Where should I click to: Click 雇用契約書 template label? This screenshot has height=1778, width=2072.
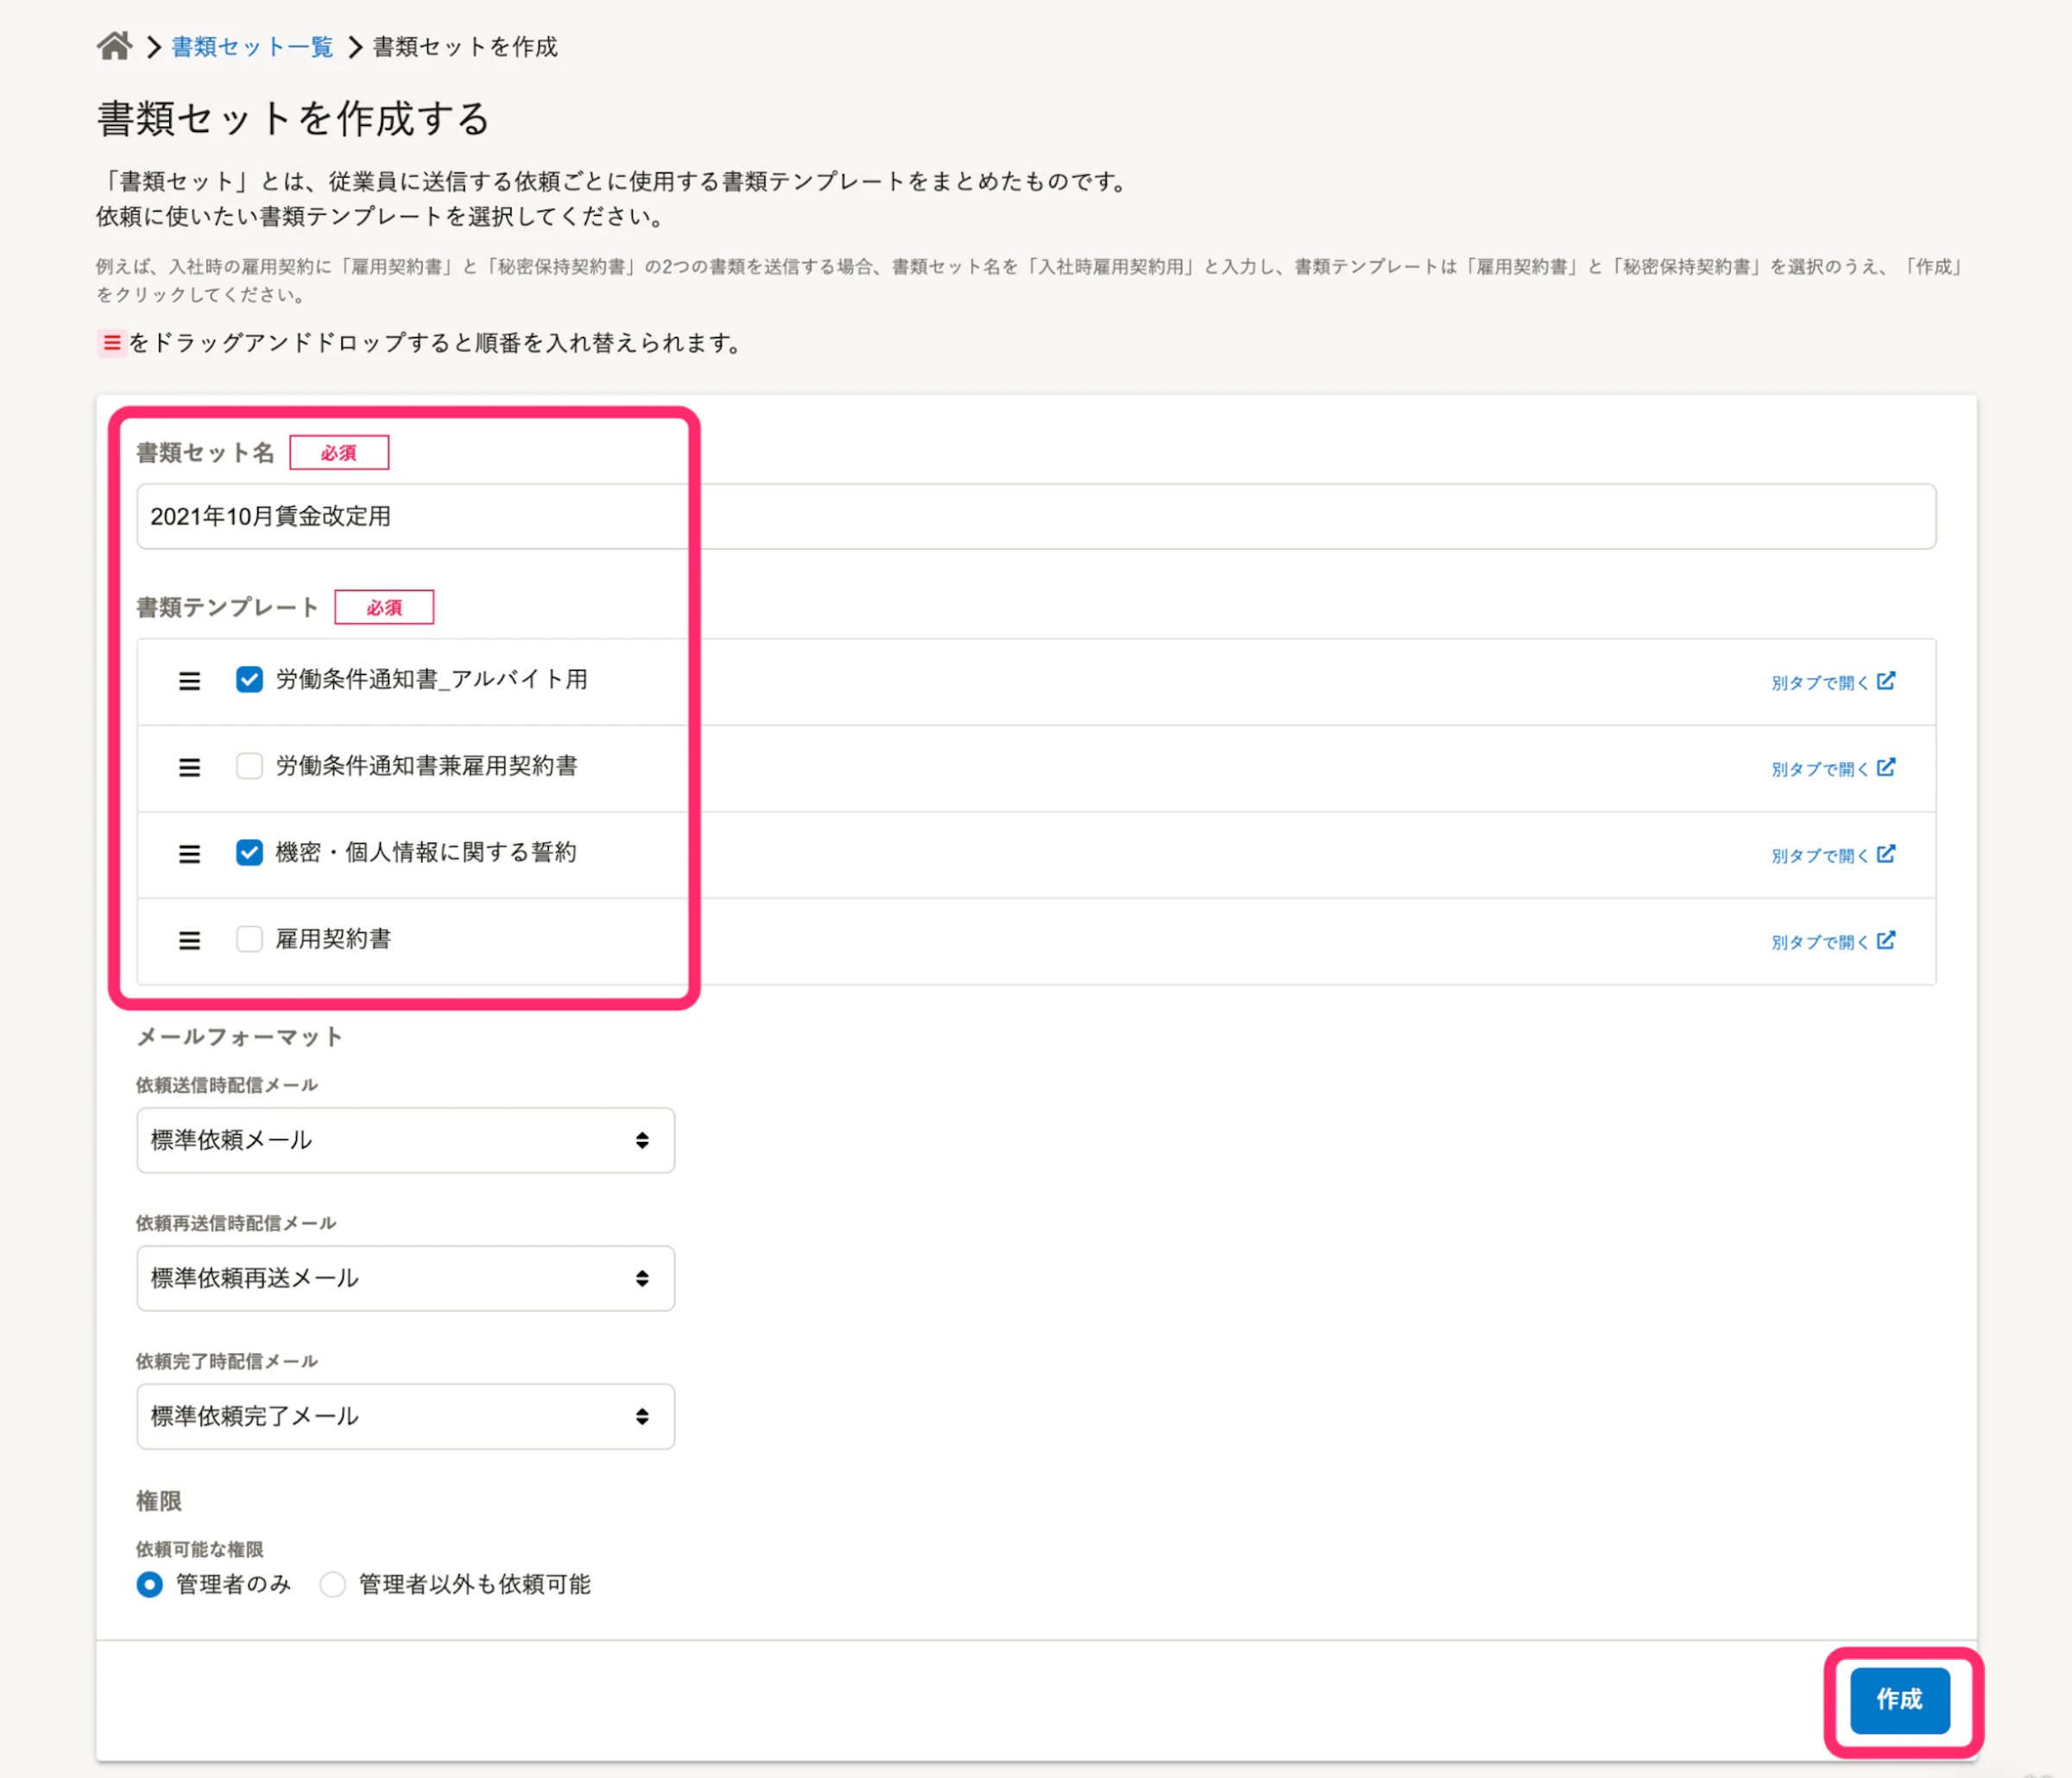[x=333, y=939]
